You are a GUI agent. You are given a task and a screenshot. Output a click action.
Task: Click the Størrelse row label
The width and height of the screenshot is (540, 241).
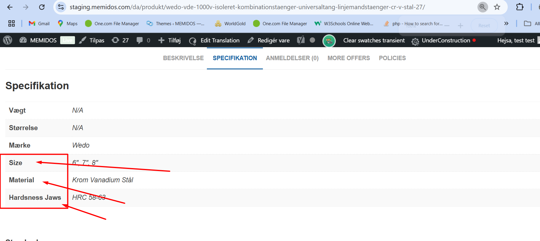click(x=23, y=128)
